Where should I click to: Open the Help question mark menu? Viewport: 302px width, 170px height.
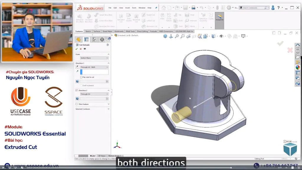pos(278,8)
